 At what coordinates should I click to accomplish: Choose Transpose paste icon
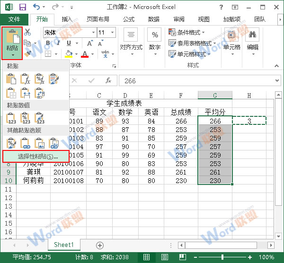tap(39, 93)
